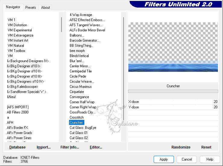Choose Balloons... filter
Screen dimensions: 223x166
(x=77, y=35)
